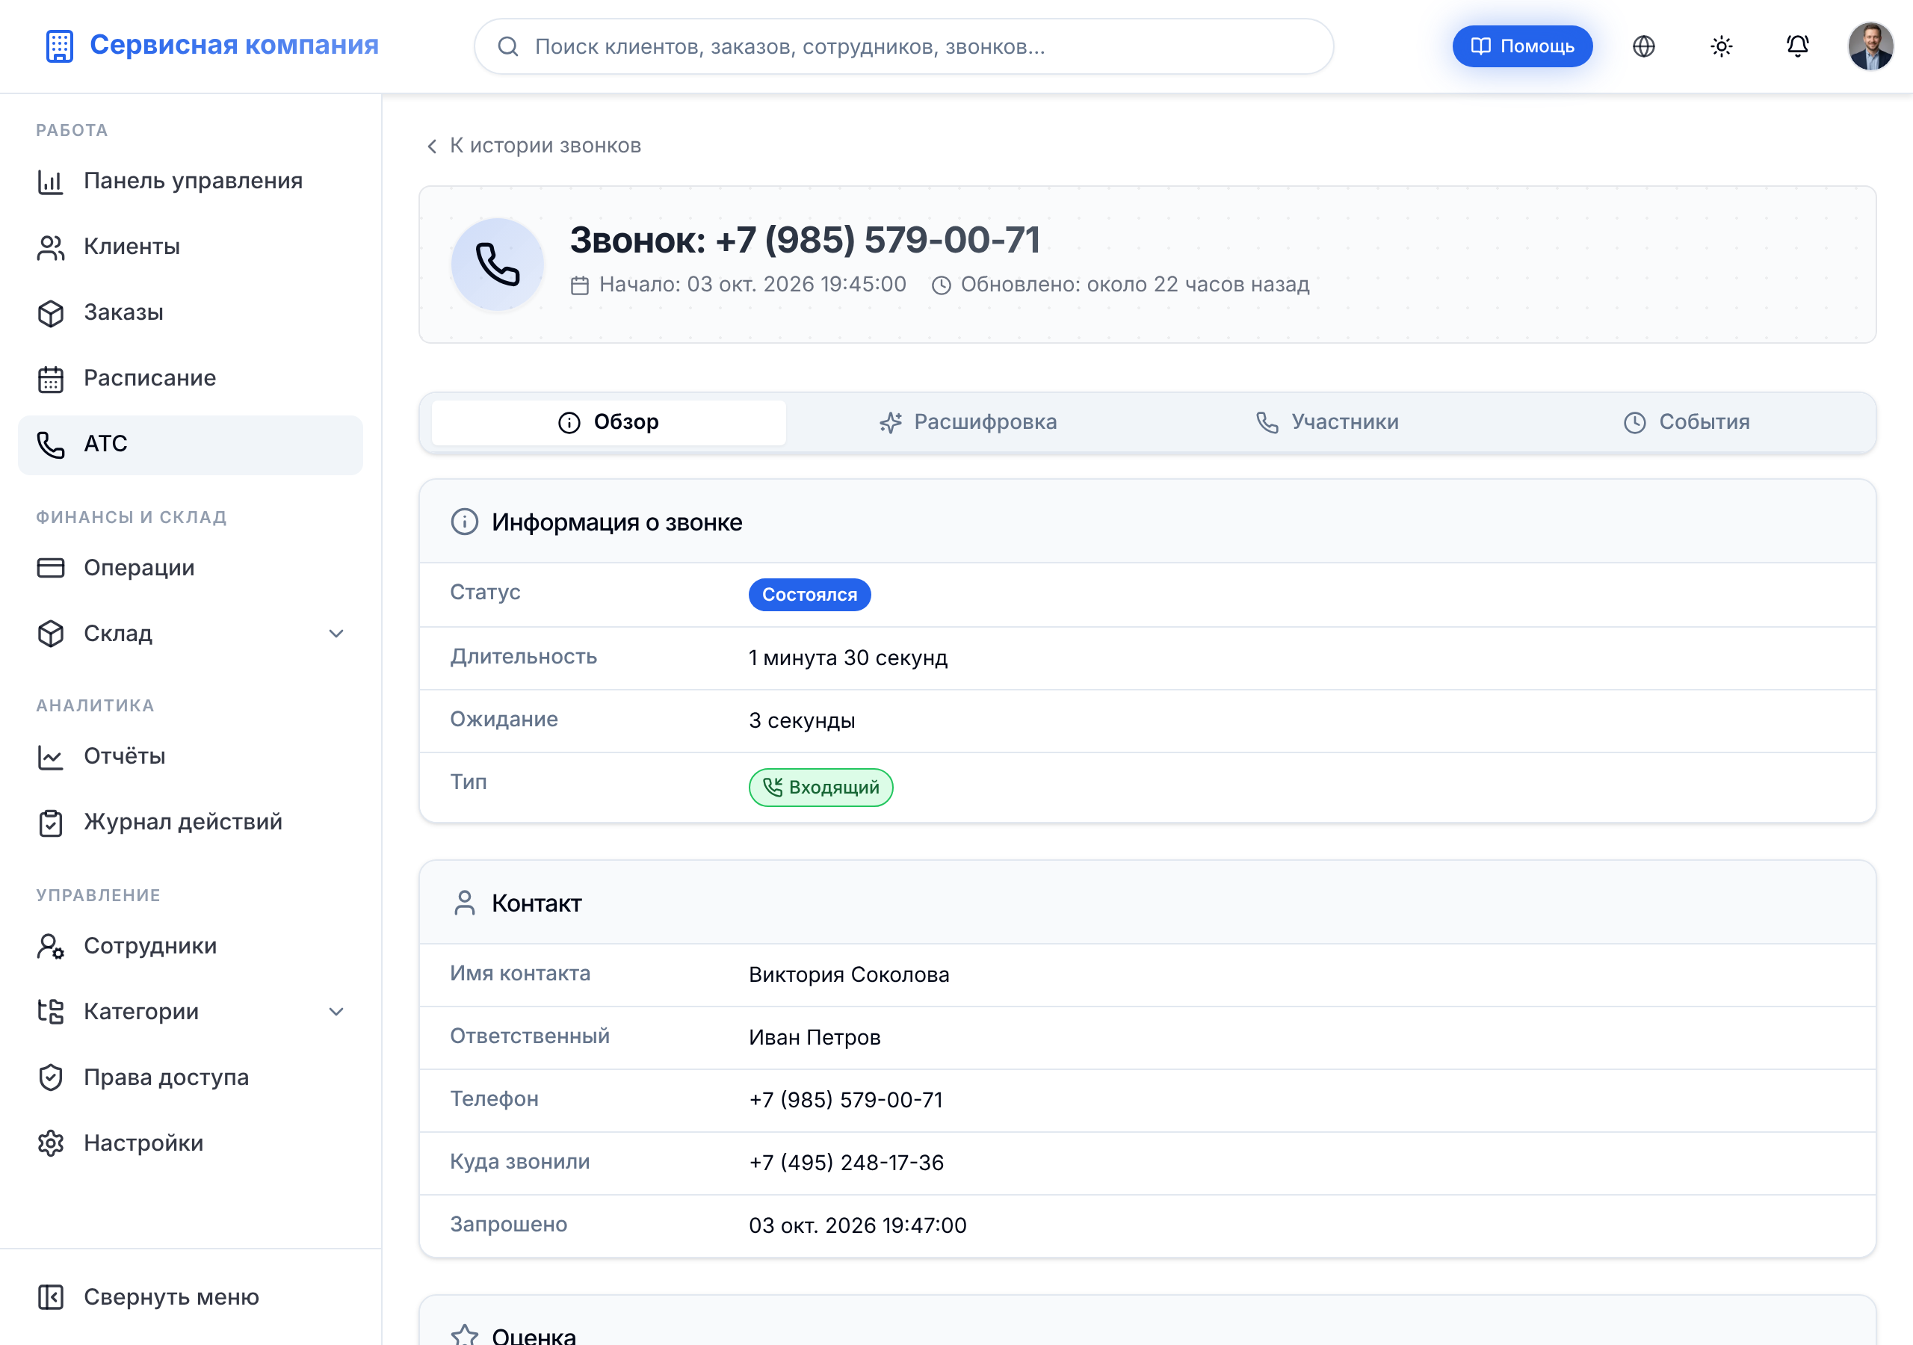Open Права доступа settings
This screenshot has height=1345, width=1913.
190,1077
